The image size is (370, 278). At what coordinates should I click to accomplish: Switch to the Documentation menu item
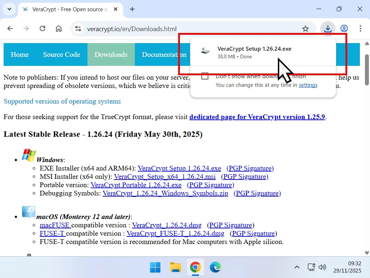pos(164,55)
